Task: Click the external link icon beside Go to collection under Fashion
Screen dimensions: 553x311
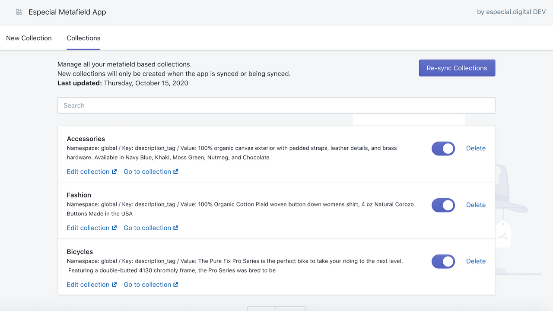Action: (177, 228)
